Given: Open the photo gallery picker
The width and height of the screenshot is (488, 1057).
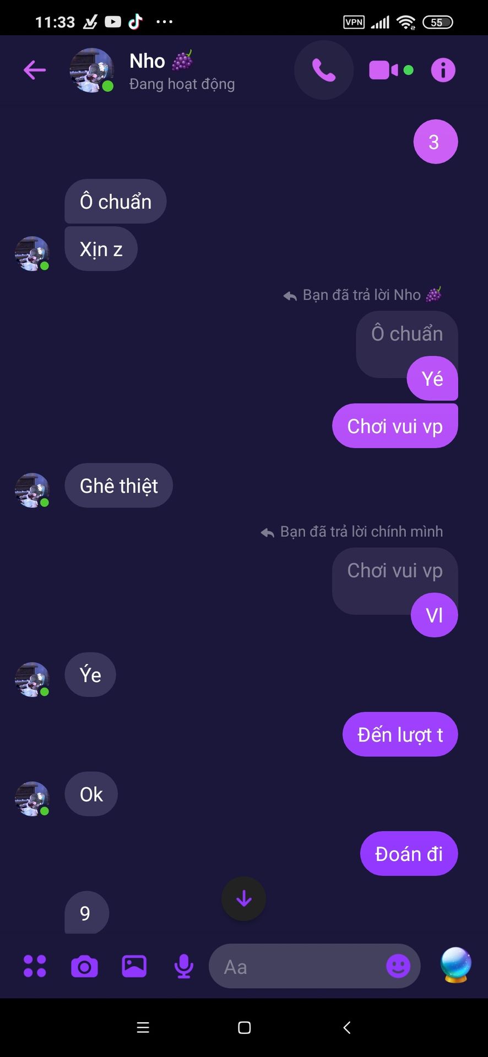Looking at the screenshot, I should click(134, 966).
